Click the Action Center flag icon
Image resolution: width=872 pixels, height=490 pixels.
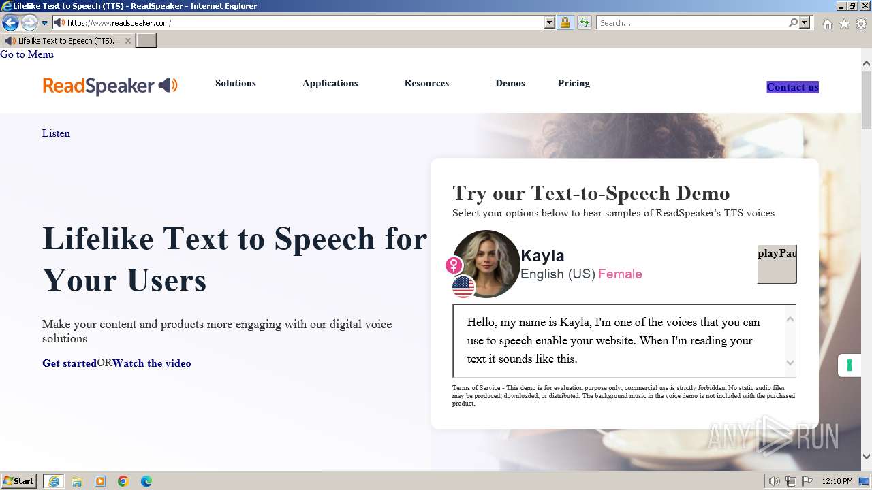click(x=807, y=481)
